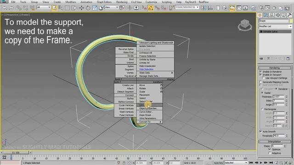Viewport: 294px width, 165px height.
Task: Collapse the Rendering rollout
Action: pyautogui.click(x=275, y=68)
